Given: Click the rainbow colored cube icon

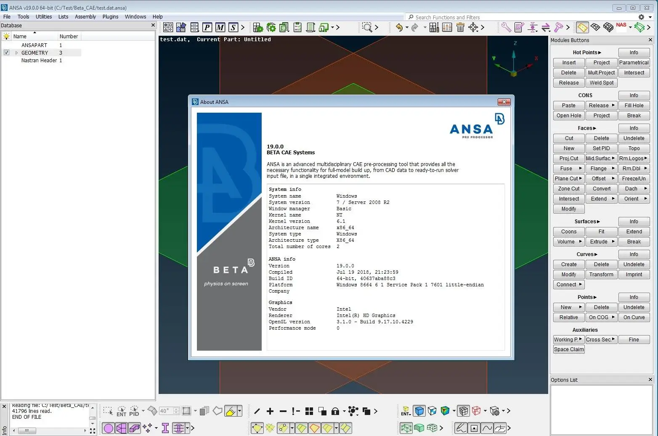Looking at the screenshot, I should [x=445, y=411].
